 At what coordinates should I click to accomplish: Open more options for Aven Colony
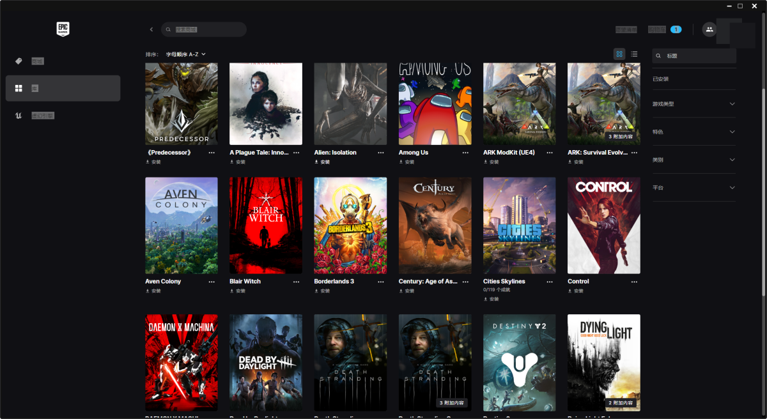[212, 282]
